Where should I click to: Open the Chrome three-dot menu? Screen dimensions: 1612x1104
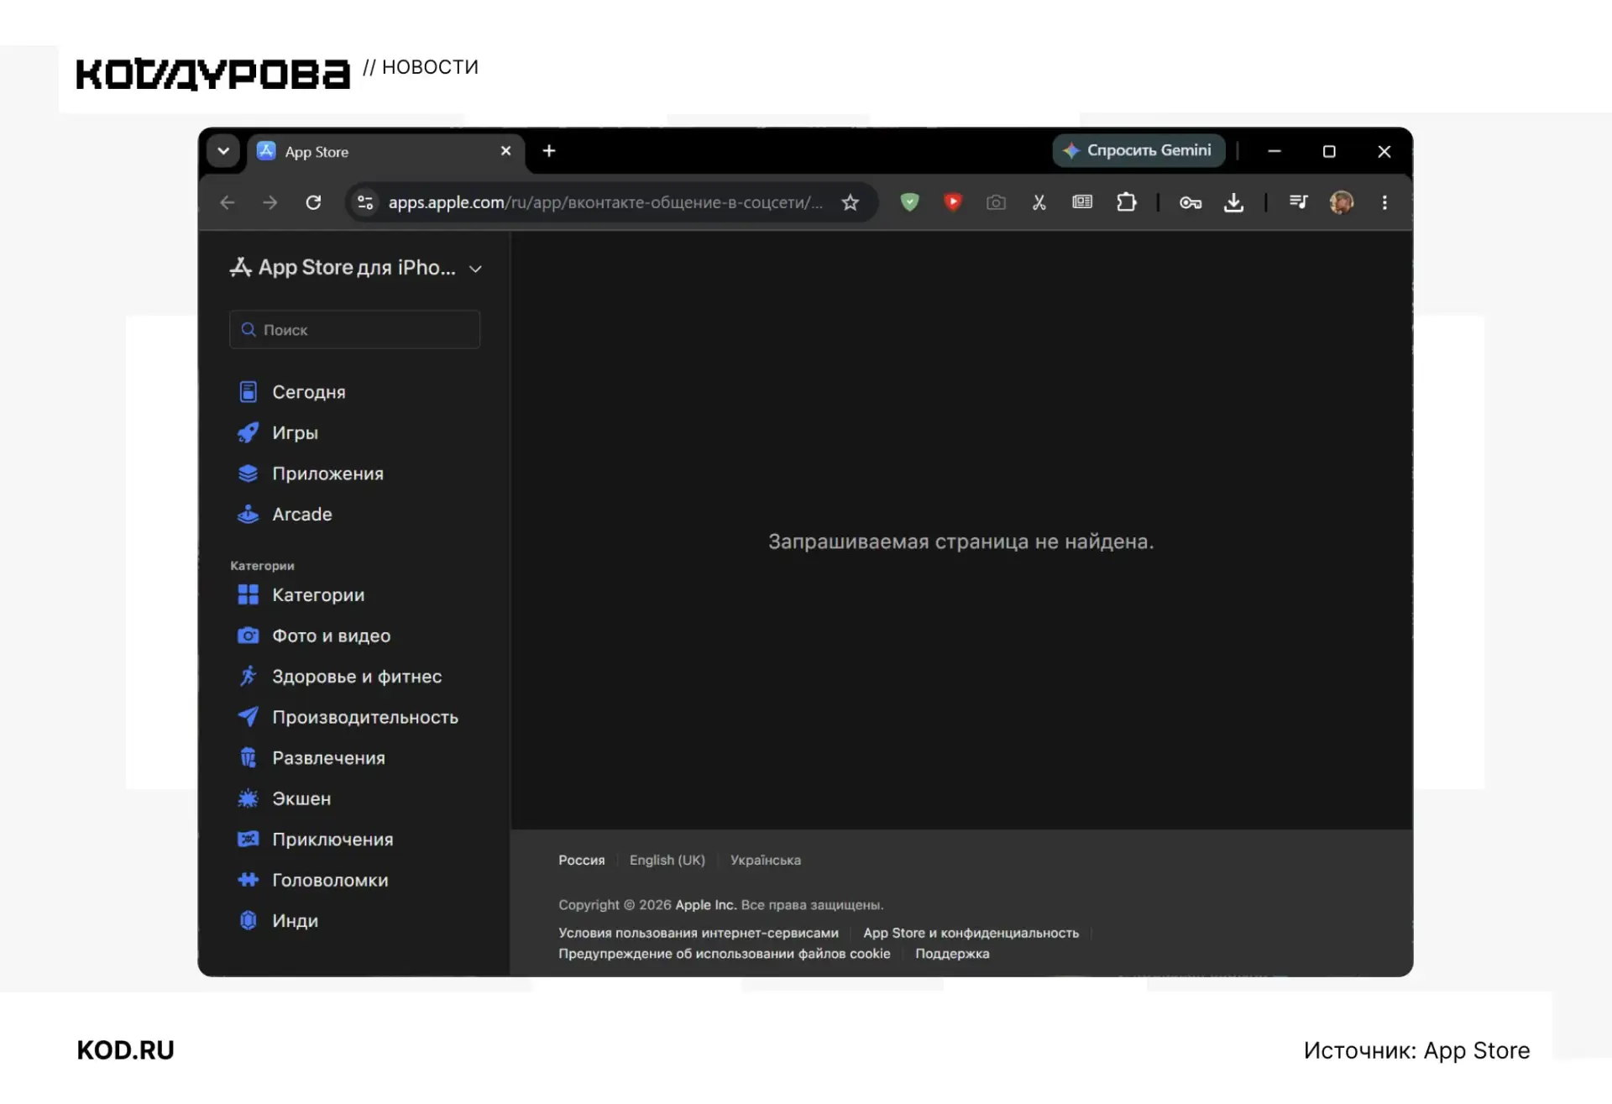1384,202
